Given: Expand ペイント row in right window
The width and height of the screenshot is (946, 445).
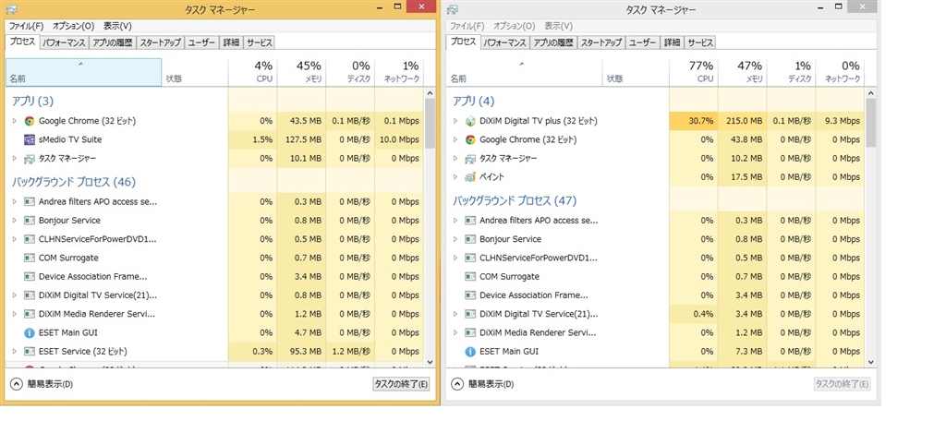Looking at the screenshot, I should click(455, 176).
